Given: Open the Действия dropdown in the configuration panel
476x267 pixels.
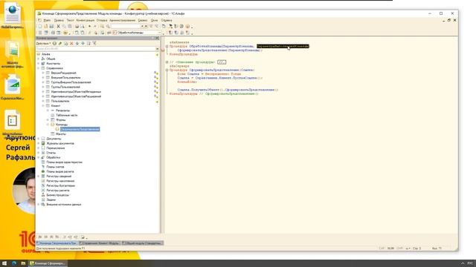Looking at the screenshot, I should click(x=43, y=44).
